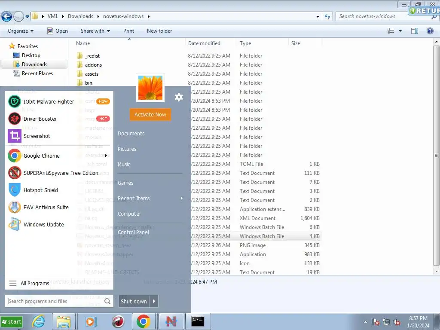This screenshot has height=330, width=440.
Task: Open Documents from Start menu
Action: [x=131, y=134]
